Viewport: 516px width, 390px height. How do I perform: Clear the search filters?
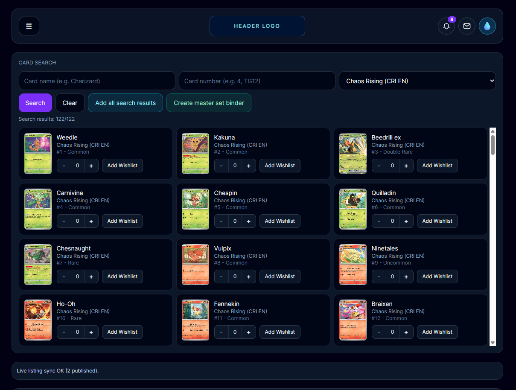click(70, 103)
